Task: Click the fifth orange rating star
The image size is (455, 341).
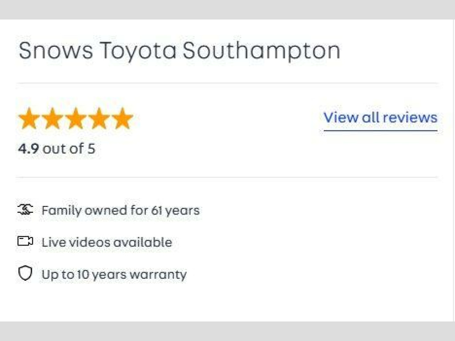Action: tap(123, 118)
